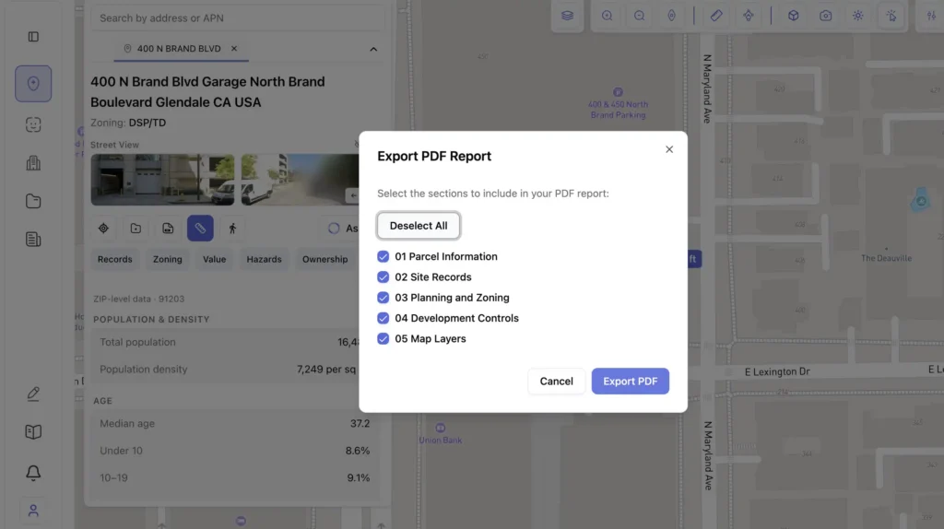Disable the 04 Development Controls section
Viewport: 944px width, 529px height.
click(383, 318)
